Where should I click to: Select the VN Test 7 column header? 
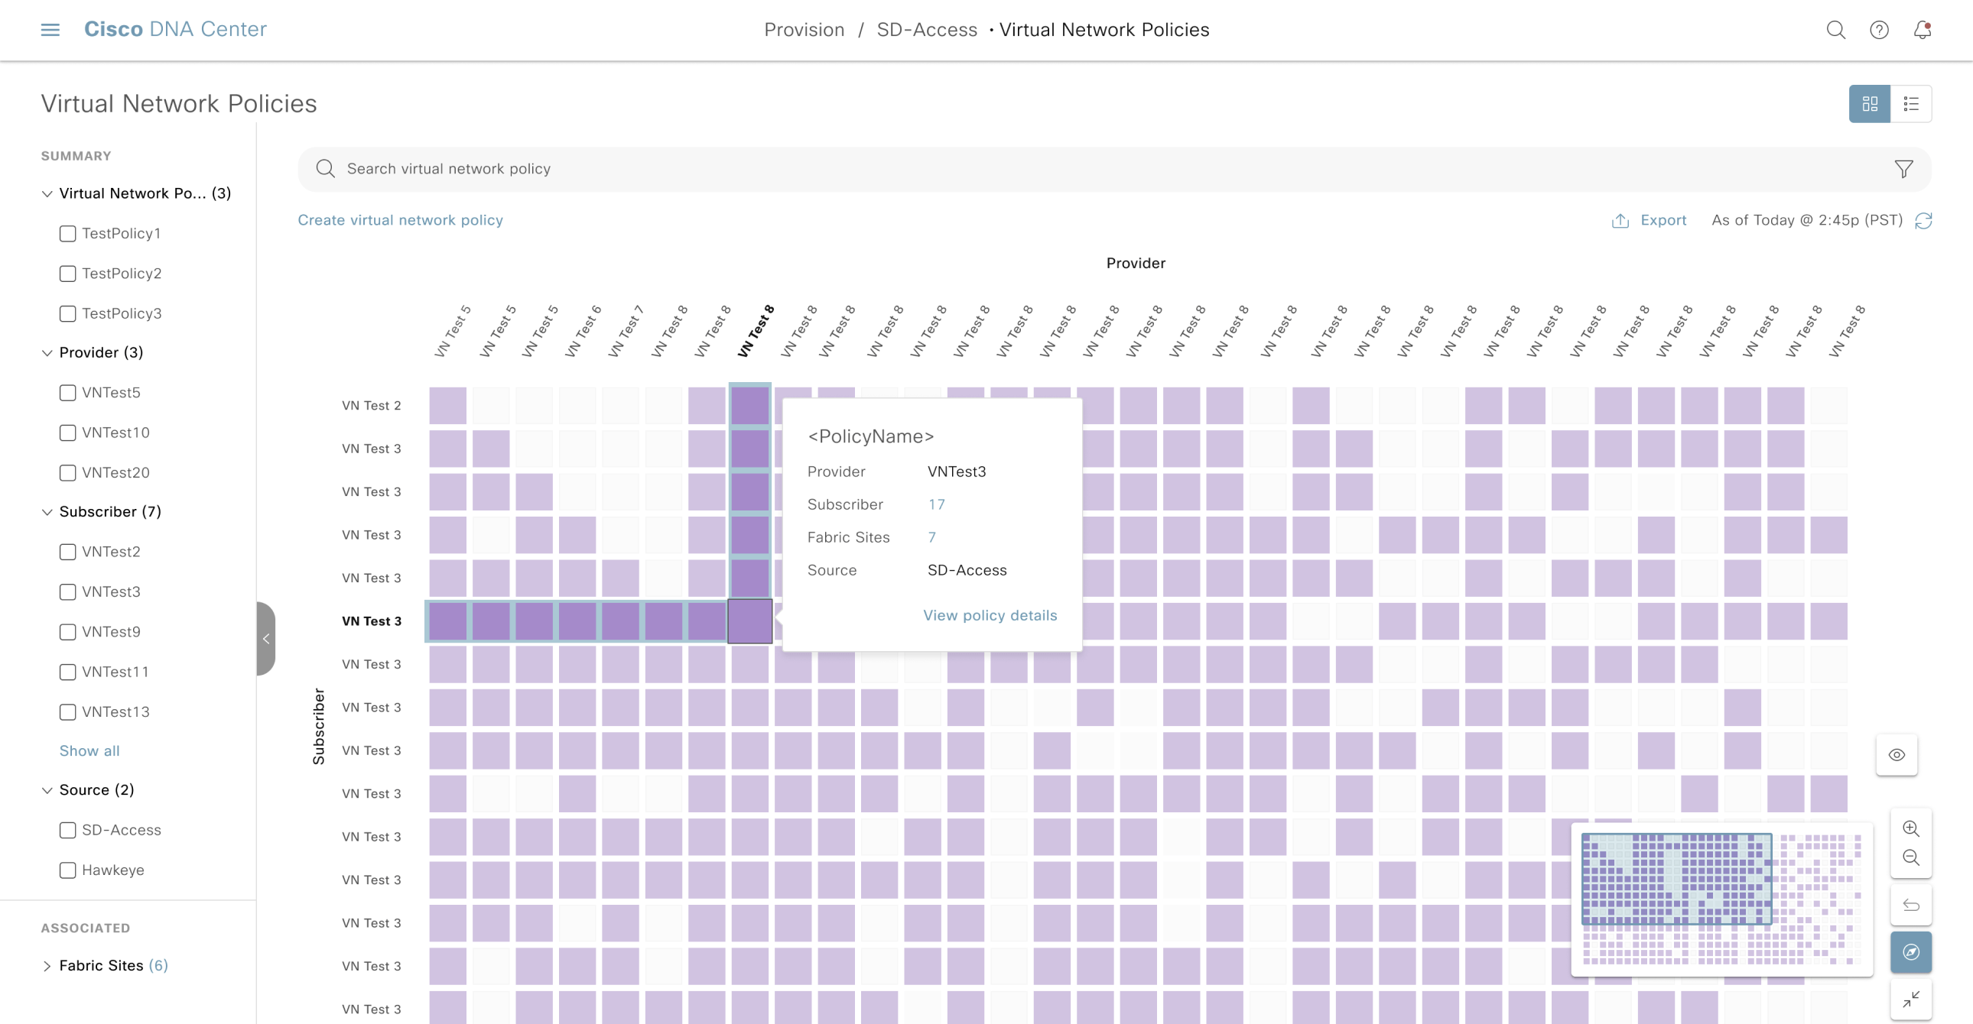pos(626,331)
